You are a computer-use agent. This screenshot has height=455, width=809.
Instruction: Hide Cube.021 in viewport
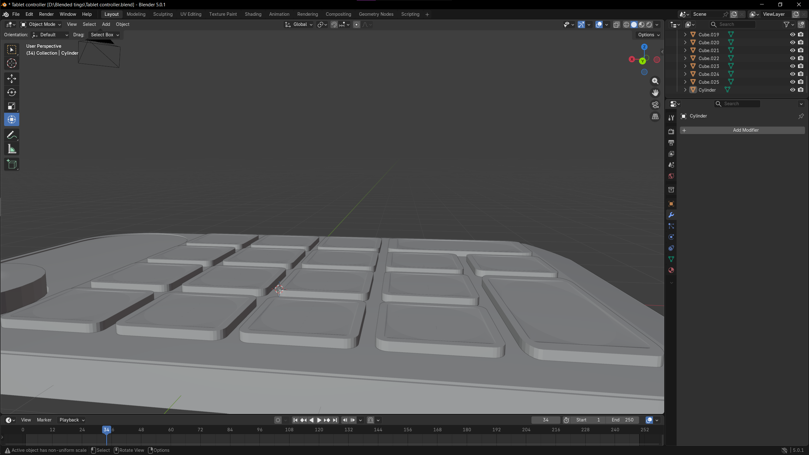(792, 50)
